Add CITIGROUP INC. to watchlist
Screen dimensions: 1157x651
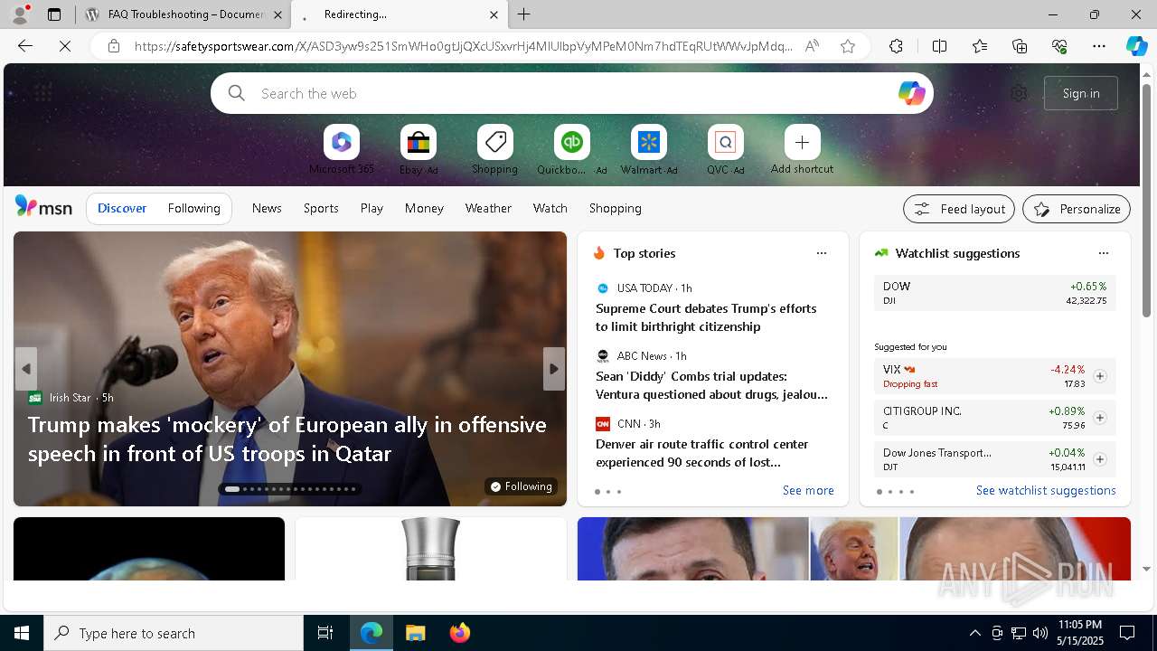coord(1100,418)
